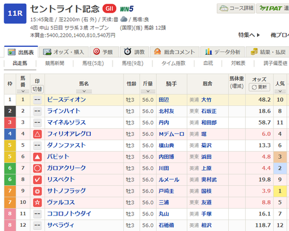
Task: Open the 調教 tab
Action: tap(134, 52)
